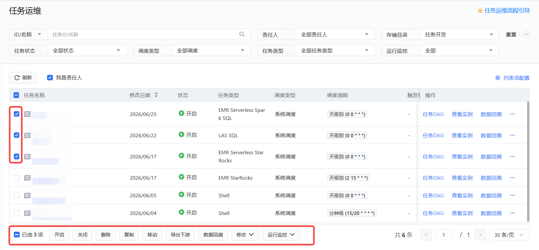Check the checkbox for the 2026/06/05 Shell row
The height and width of the screenshot is (250, 539).
[16, 195]
